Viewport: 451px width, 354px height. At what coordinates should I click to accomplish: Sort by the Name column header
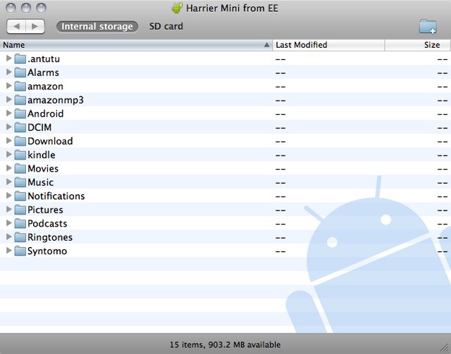click(x=134, y=45)
